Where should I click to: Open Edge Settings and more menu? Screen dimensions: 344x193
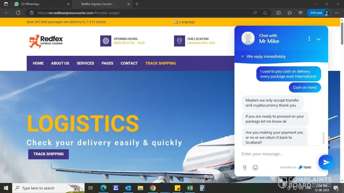[x=337, y=13]
